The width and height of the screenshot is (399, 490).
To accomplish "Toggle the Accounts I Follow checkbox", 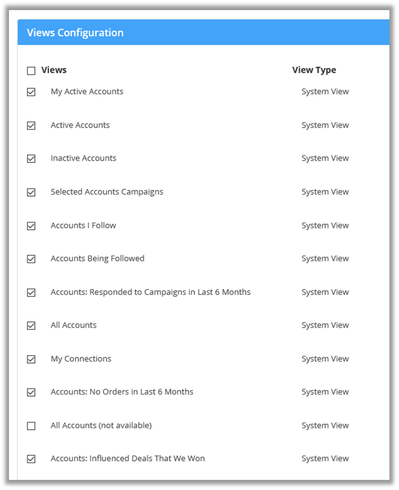I will tap(31, 226).
